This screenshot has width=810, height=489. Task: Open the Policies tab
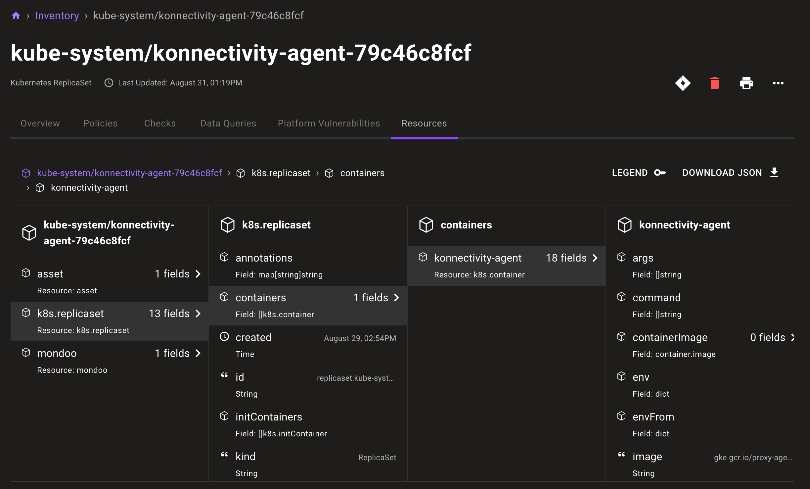tap(100, 123)
